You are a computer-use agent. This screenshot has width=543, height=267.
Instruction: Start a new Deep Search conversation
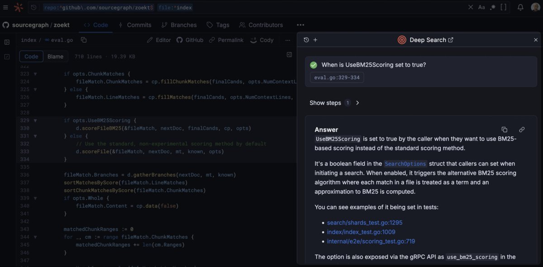click(315, 40)
